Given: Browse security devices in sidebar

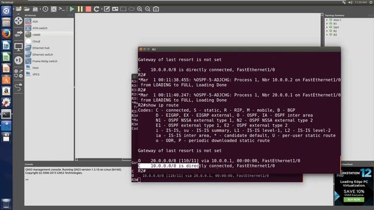Looking at the screenshot, I should [18, 60].
